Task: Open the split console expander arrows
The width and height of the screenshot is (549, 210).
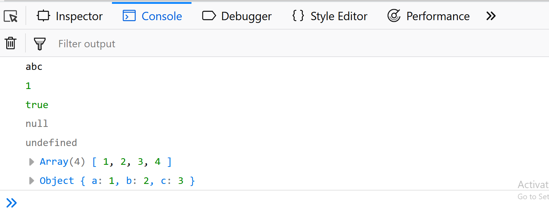Action: 12,202
